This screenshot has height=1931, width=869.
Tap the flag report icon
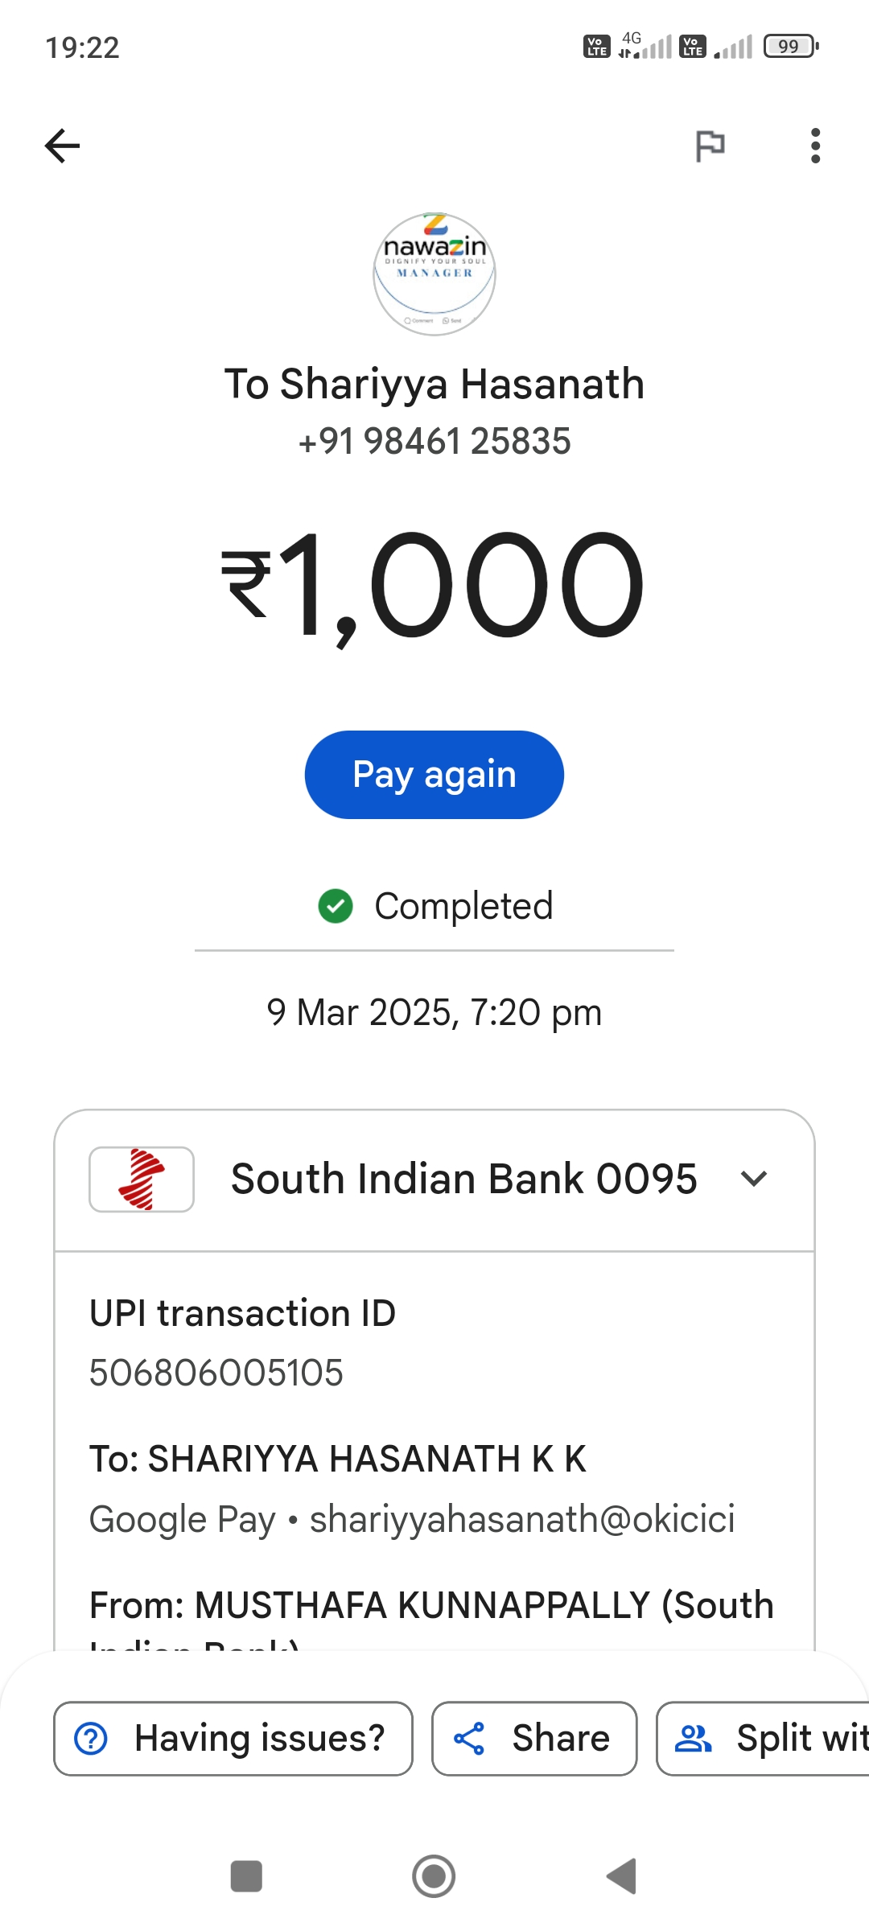(x=710, y=146)
